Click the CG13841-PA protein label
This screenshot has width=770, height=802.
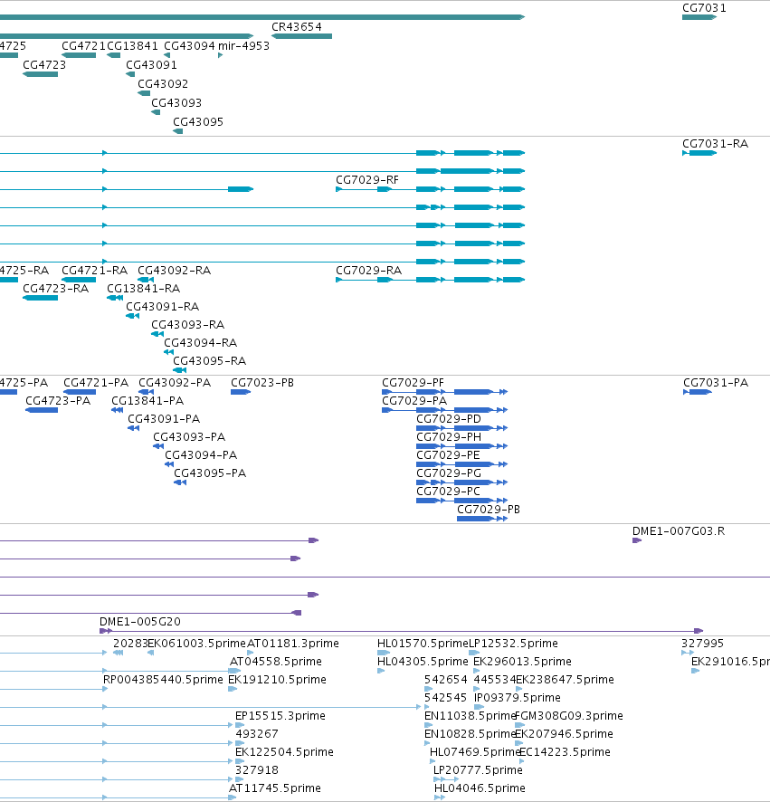pyautogui.click(x=147, y=401)
